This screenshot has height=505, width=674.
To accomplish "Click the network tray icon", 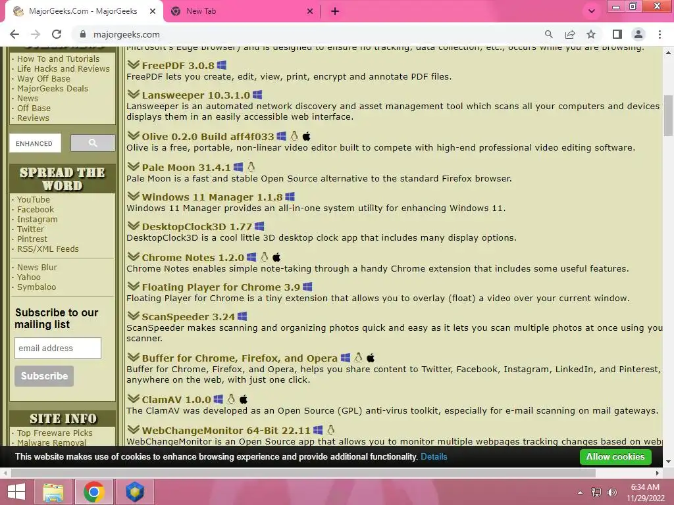I will [596, 493].
